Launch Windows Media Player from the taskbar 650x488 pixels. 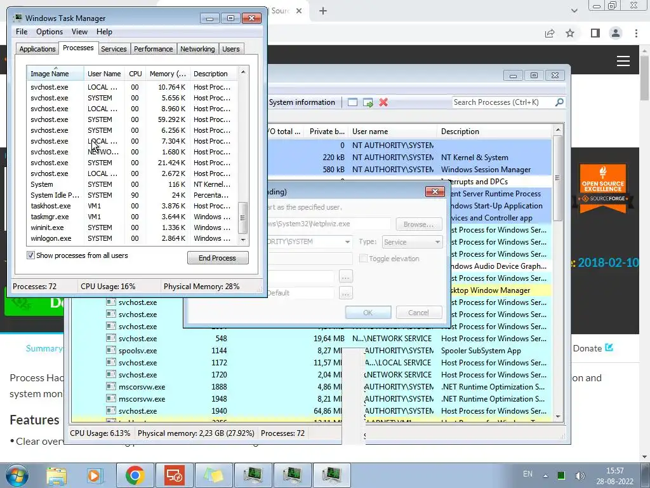click(x=95, y=475)
